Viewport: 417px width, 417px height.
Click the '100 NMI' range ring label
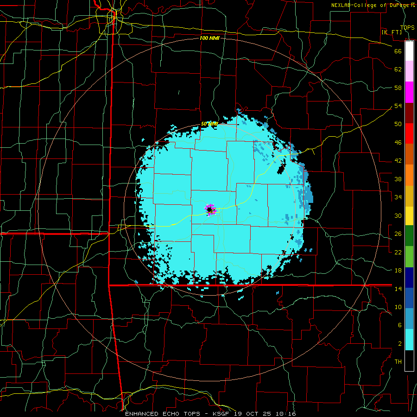[x=209, y=38]
